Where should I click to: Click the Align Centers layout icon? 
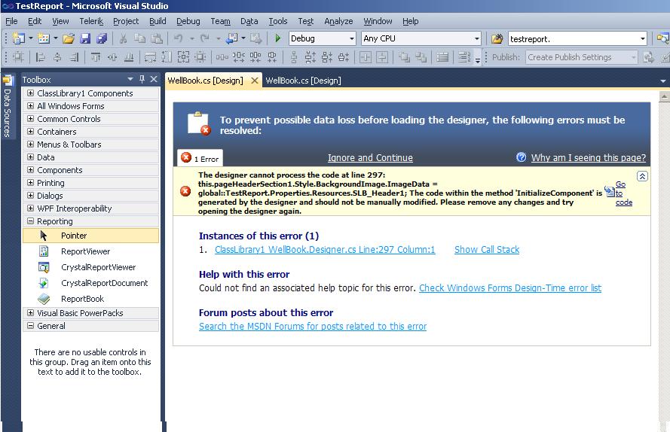[x=57, y=56]
